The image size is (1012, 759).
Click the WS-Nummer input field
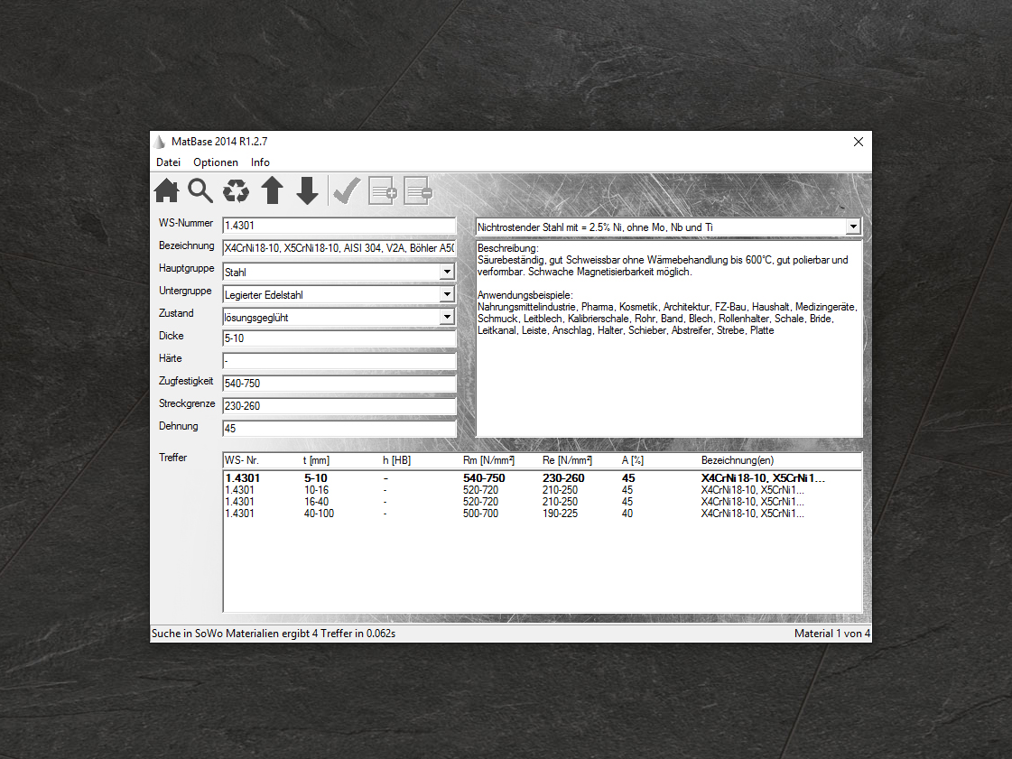coord(339,226)
